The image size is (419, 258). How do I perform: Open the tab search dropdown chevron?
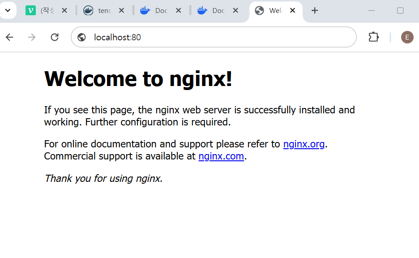8,10
